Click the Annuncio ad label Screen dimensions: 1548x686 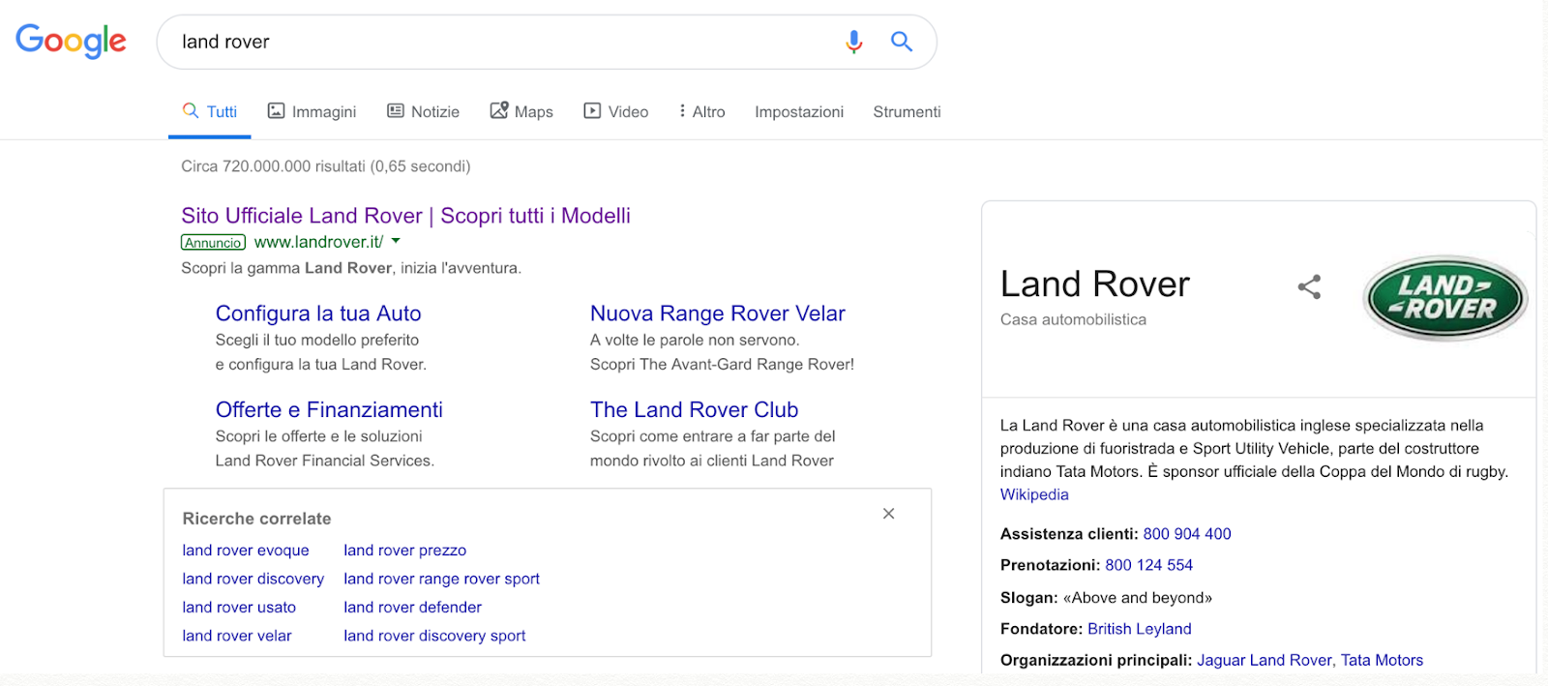tap(213, 243)
